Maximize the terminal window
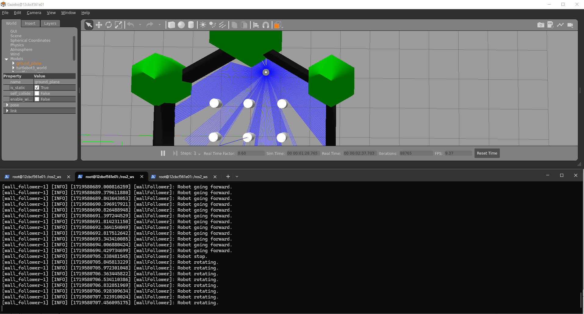584x314 pixels. [561, 175]
